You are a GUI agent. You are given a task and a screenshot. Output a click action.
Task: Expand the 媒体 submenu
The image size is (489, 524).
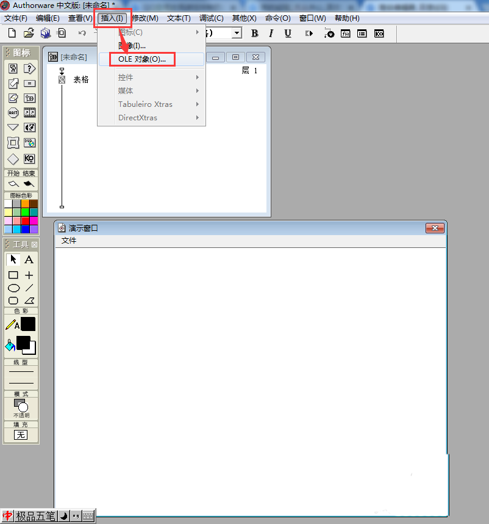click(x=151, y=90)
